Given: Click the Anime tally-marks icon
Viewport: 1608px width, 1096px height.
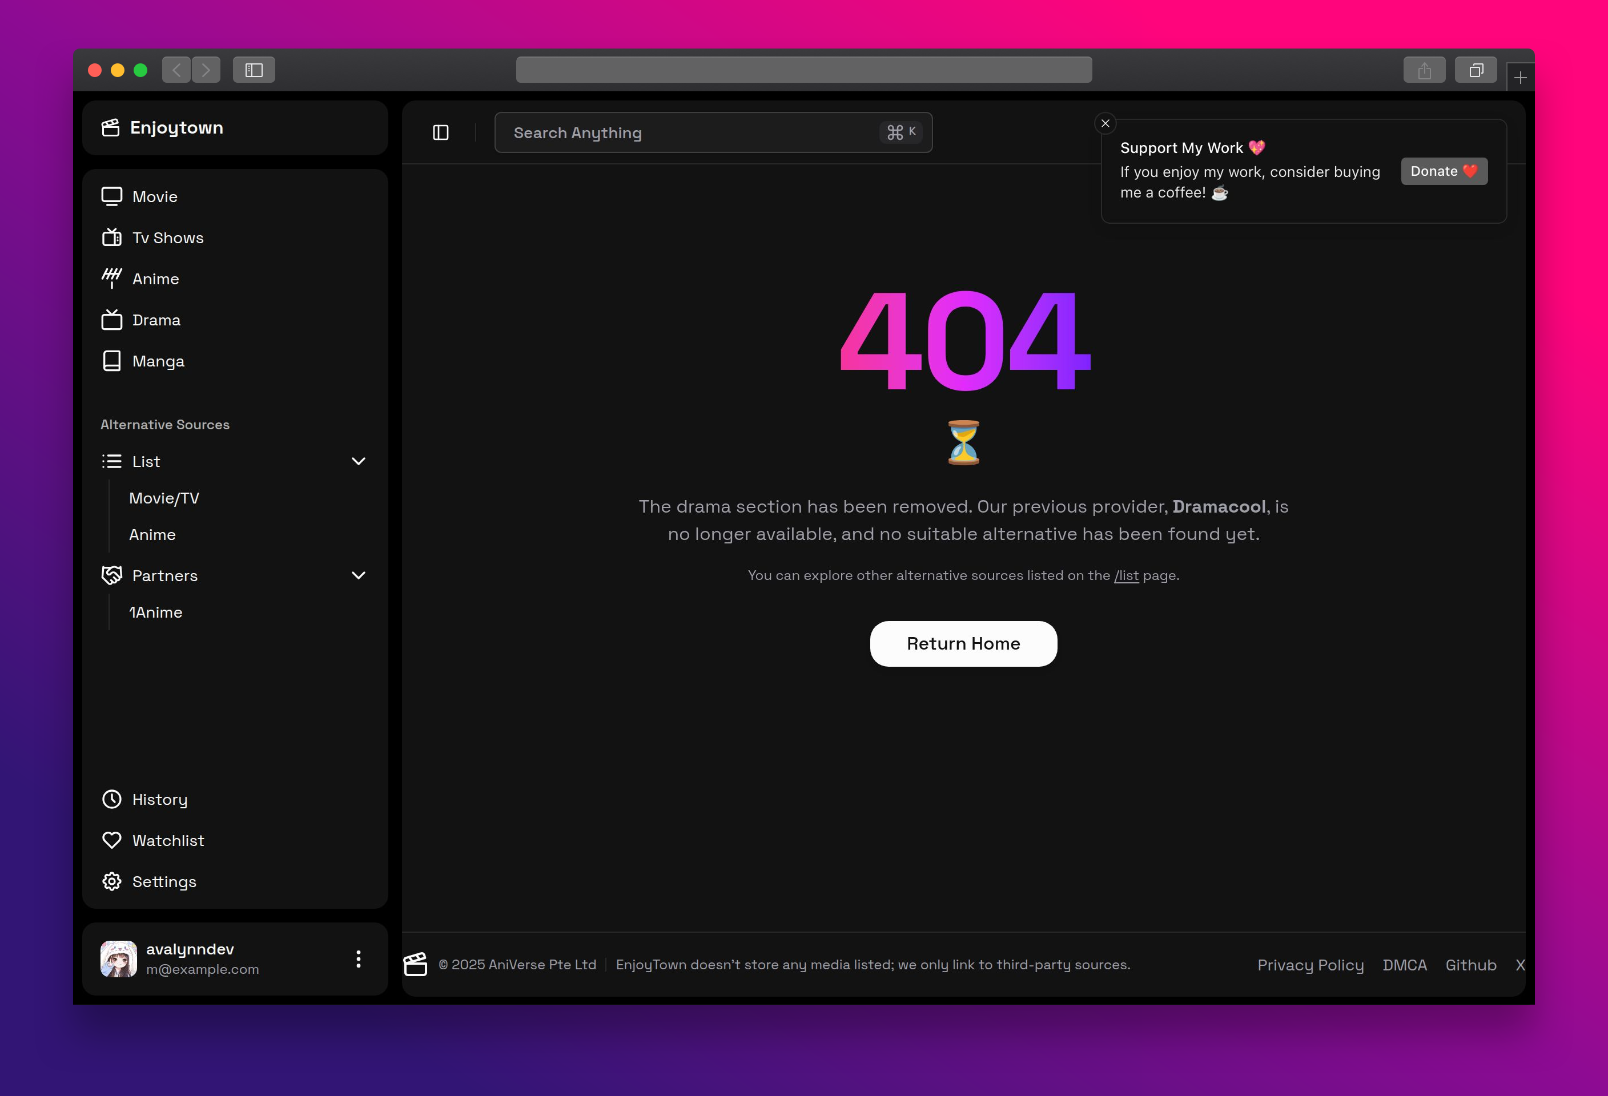Looking at the screenshot, I should 111,279.
